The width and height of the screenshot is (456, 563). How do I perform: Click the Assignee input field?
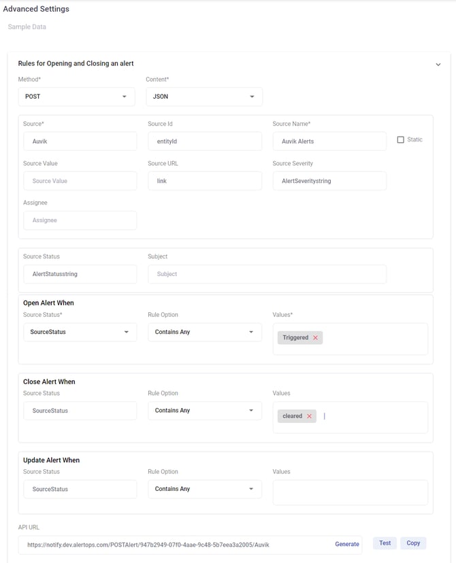click(80, 220)
